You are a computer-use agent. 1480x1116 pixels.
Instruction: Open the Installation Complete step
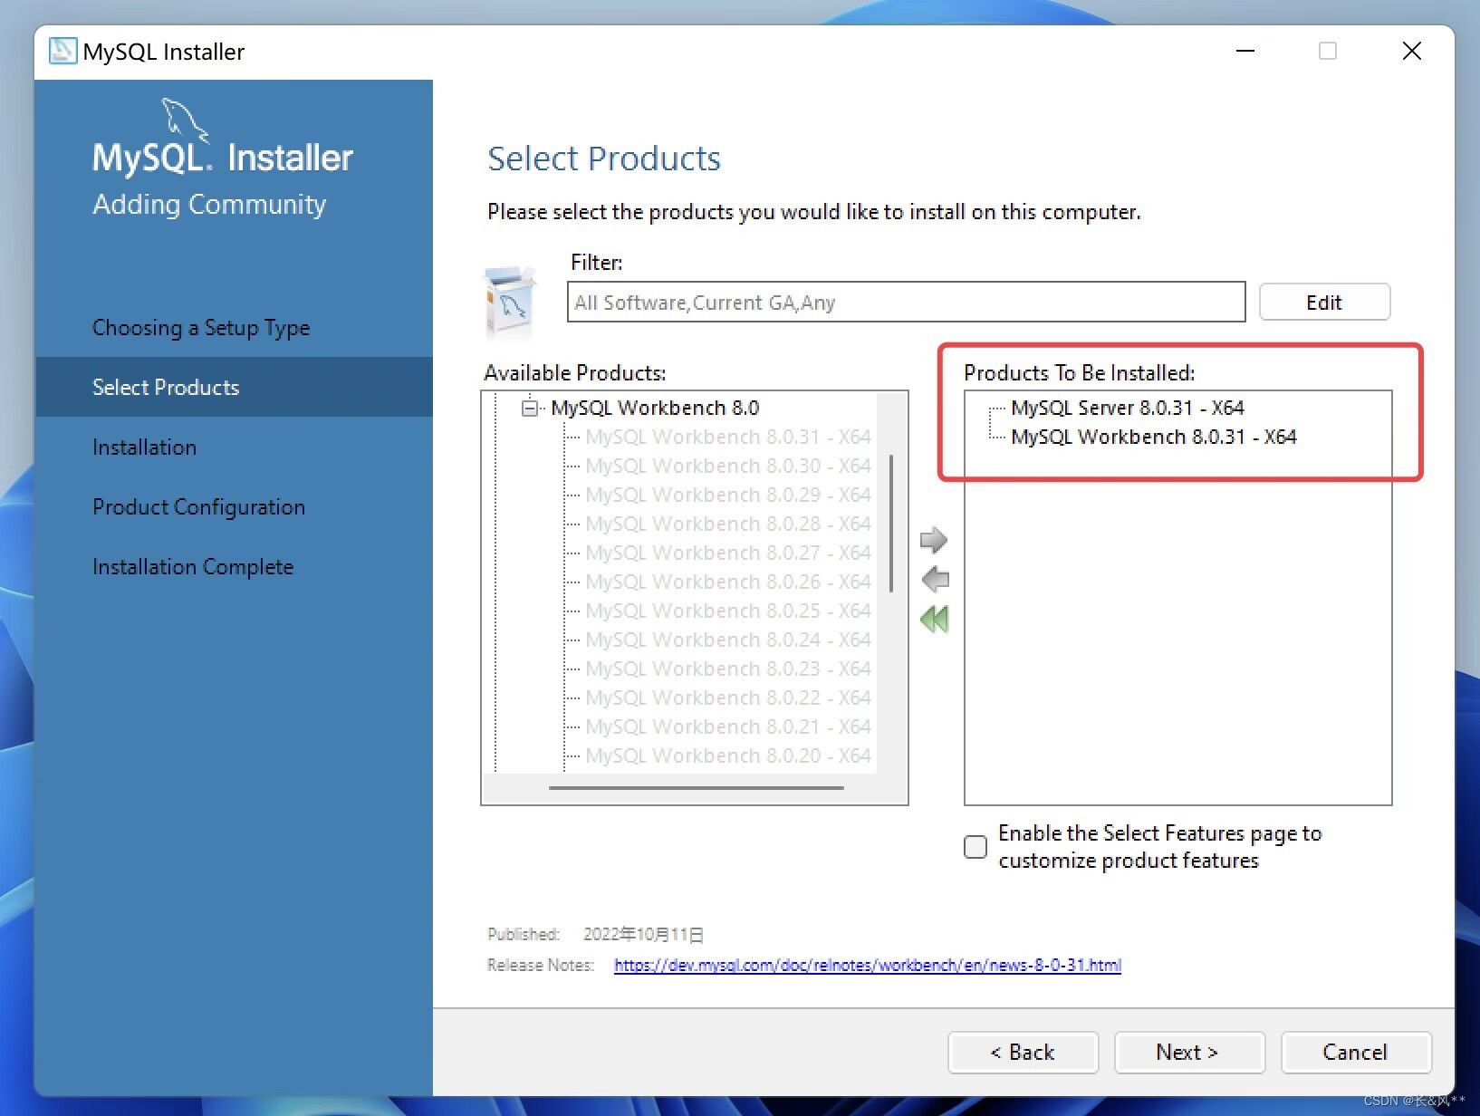pyautogui.click(x=193, y=567)
